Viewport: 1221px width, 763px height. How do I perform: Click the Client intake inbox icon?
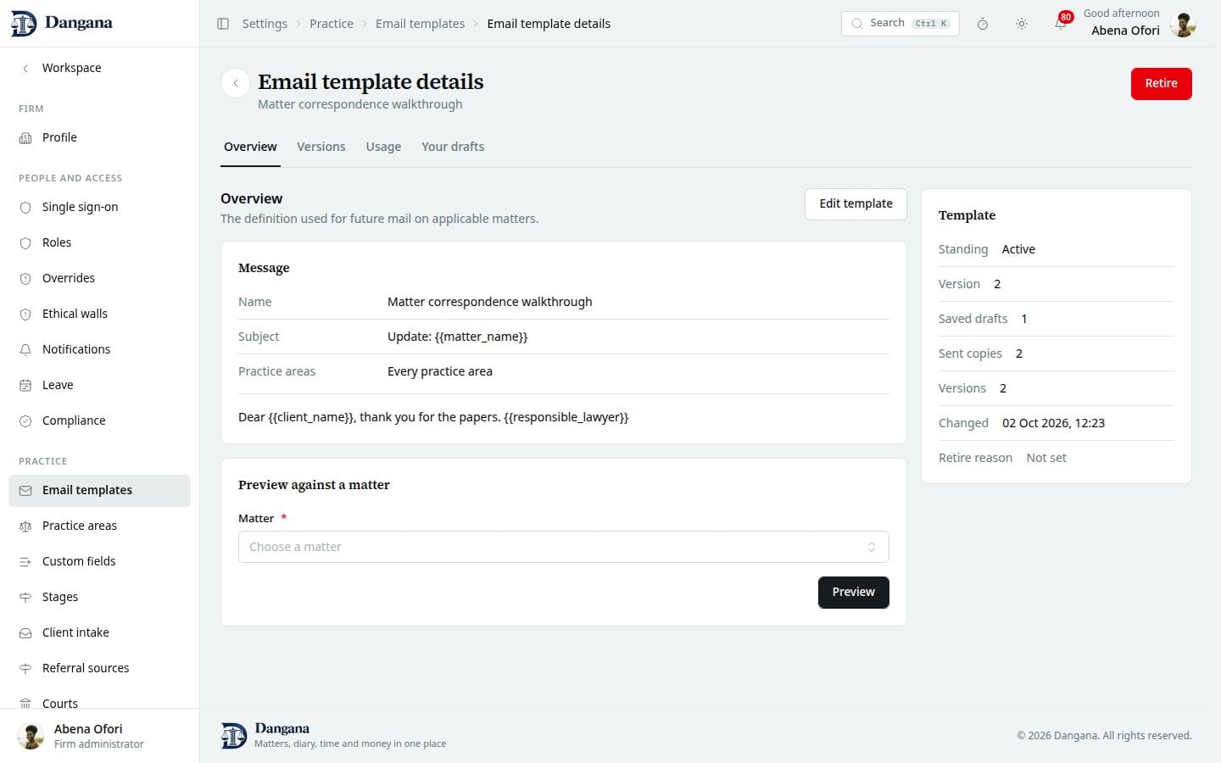pyautogui.click(x=25, y=632)
